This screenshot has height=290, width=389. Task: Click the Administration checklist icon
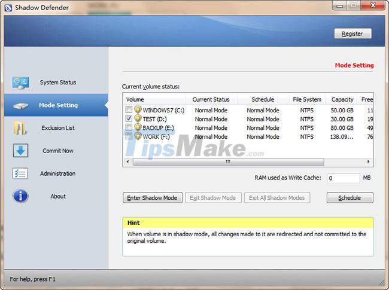20,173
